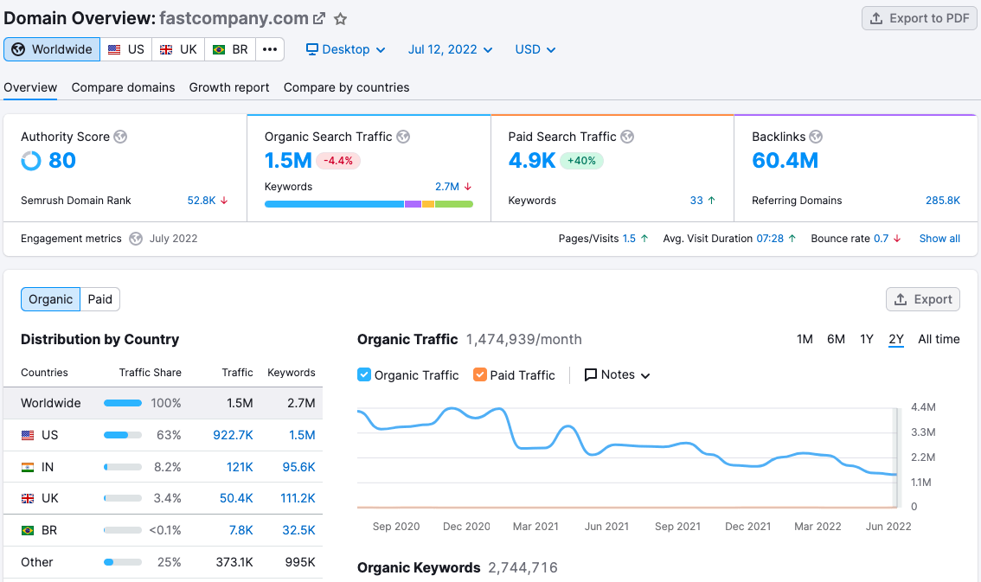Toggle the Paid Traffic checkbox
The height and width of the screenshot is (582, 981).
pos(480,374)
